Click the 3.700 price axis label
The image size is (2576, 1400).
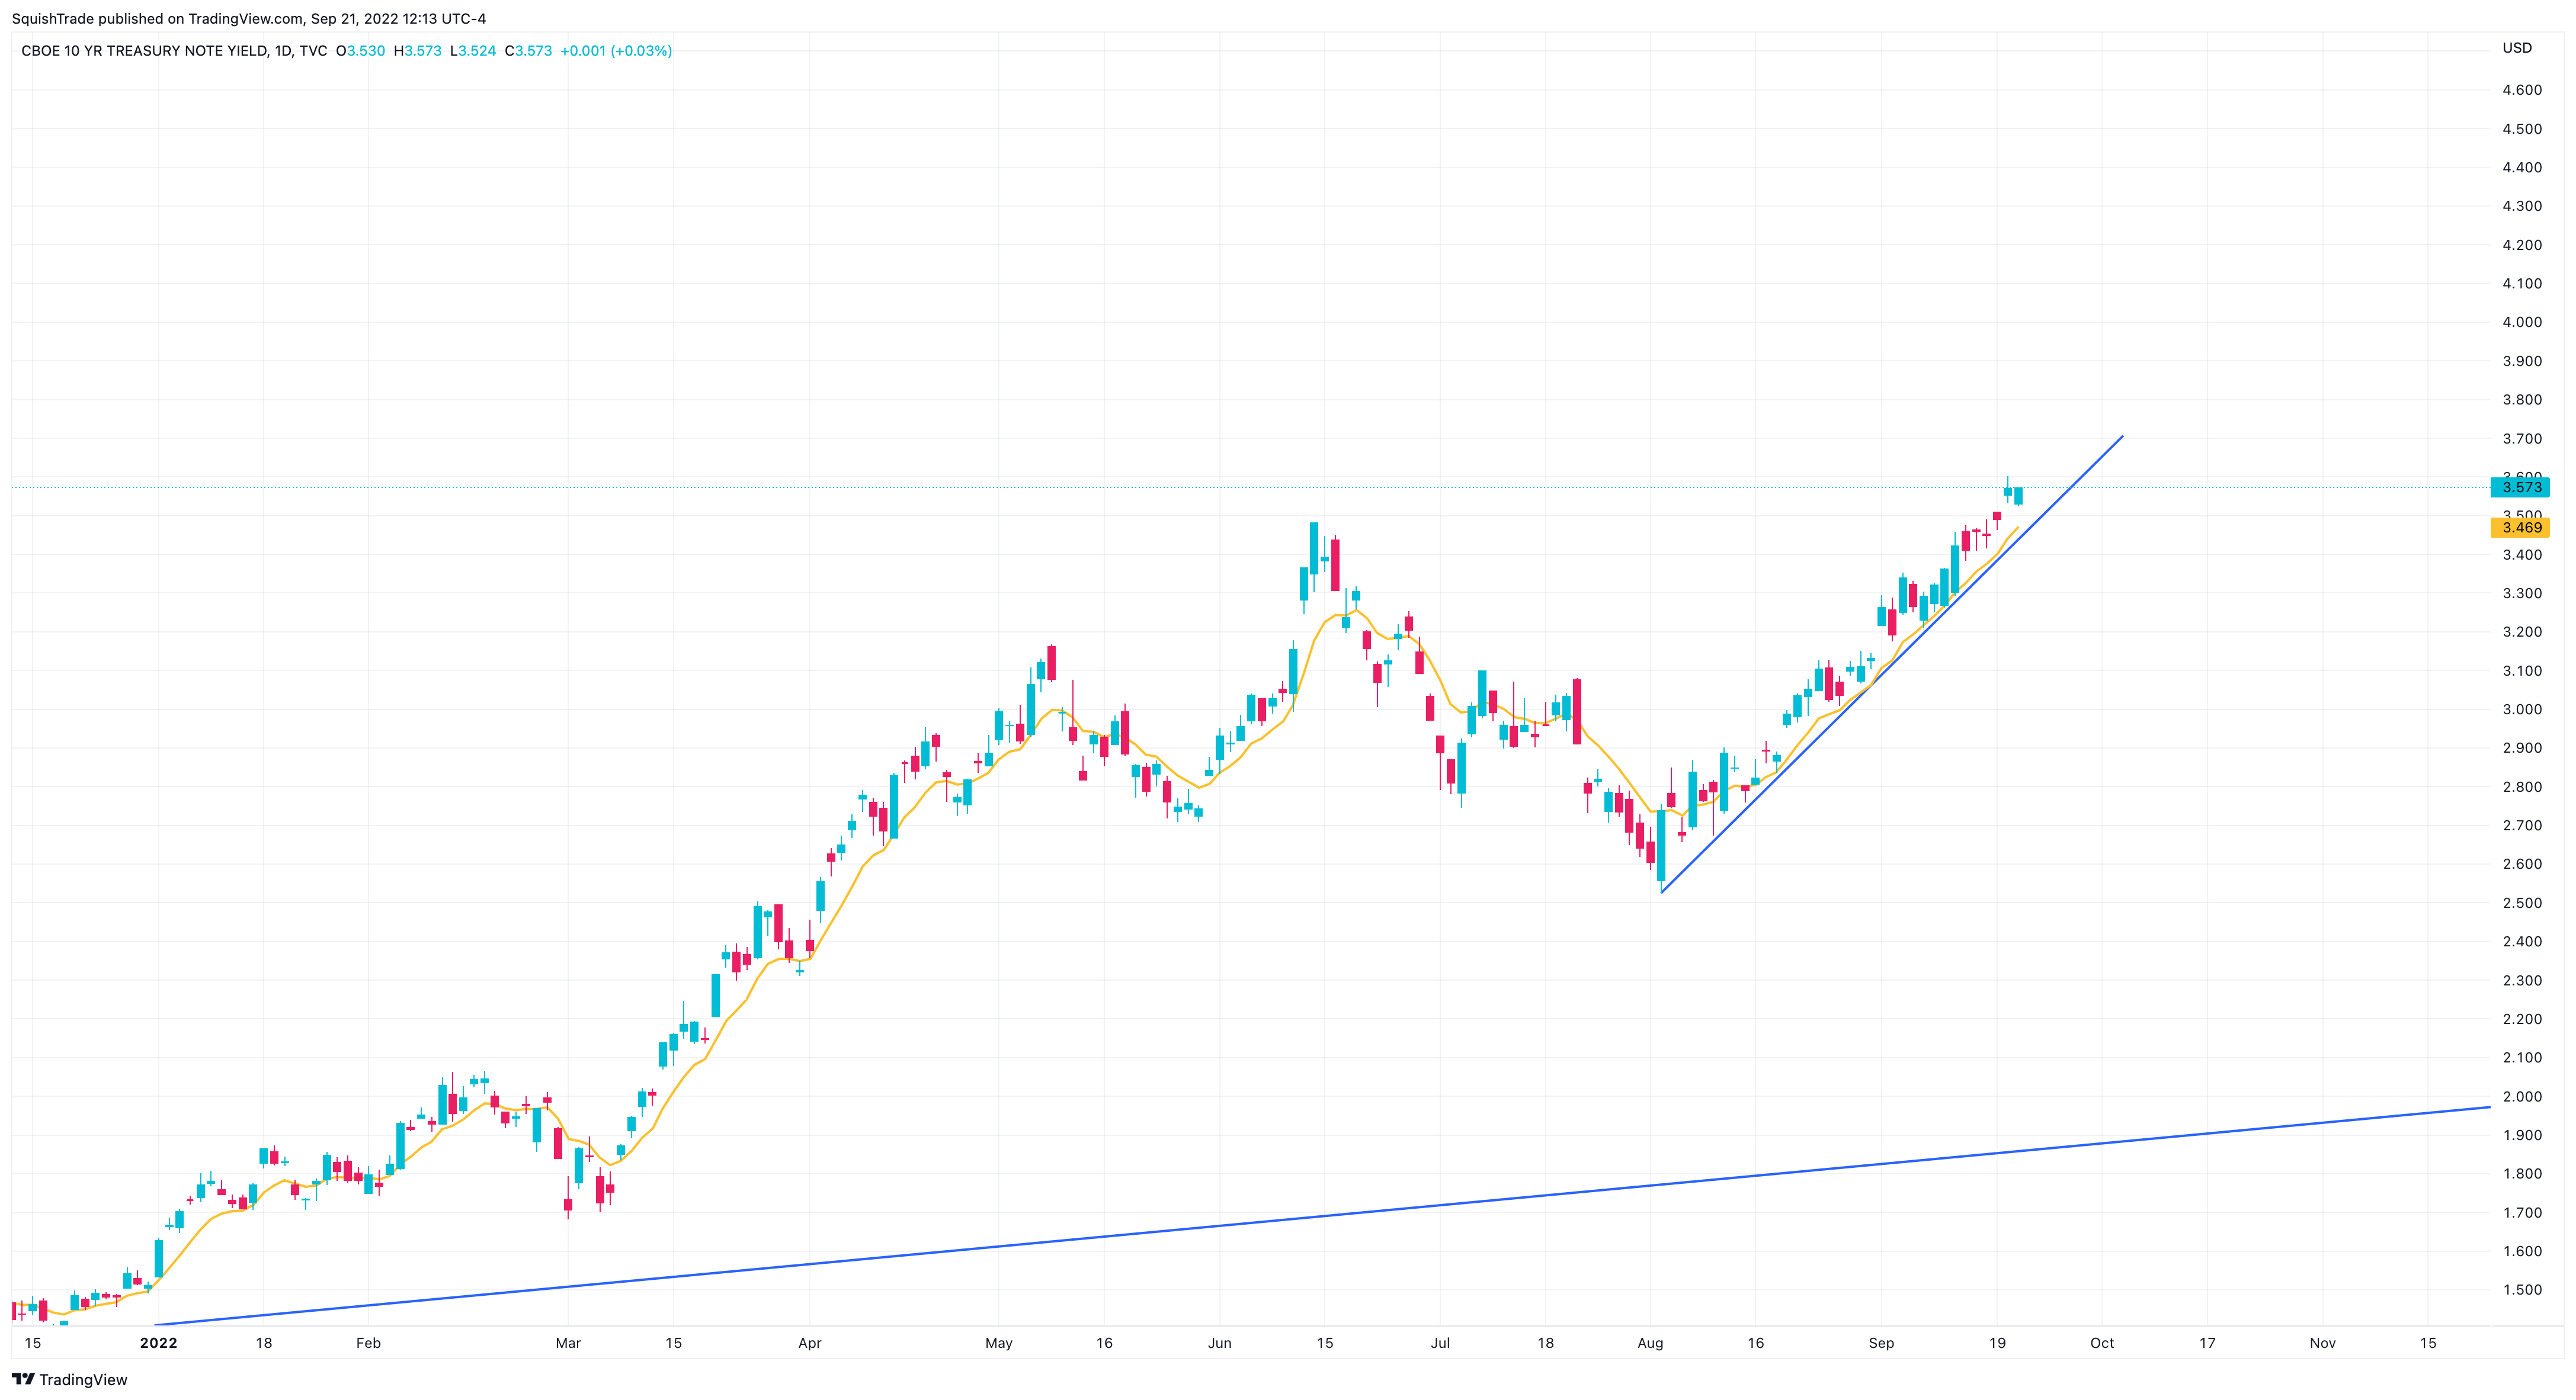pos(2522,439)
